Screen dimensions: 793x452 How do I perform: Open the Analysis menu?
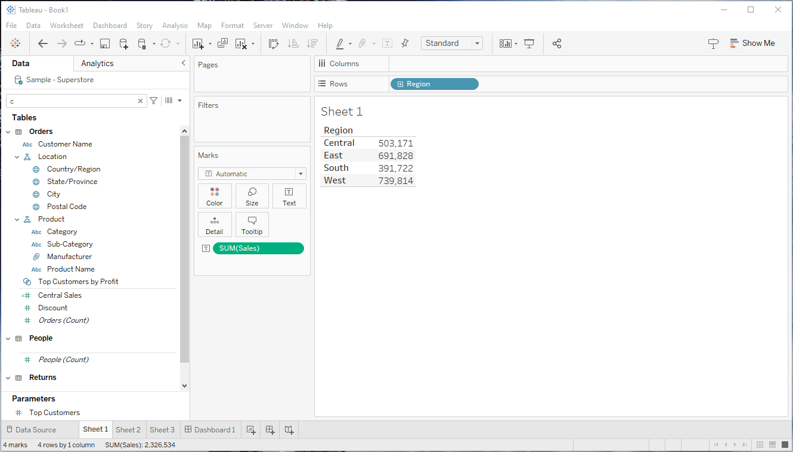[175, 26]
